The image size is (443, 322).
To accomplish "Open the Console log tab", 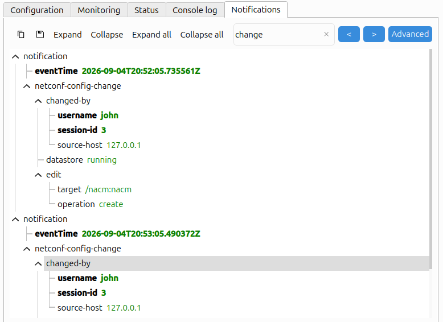I will [195, 10].
